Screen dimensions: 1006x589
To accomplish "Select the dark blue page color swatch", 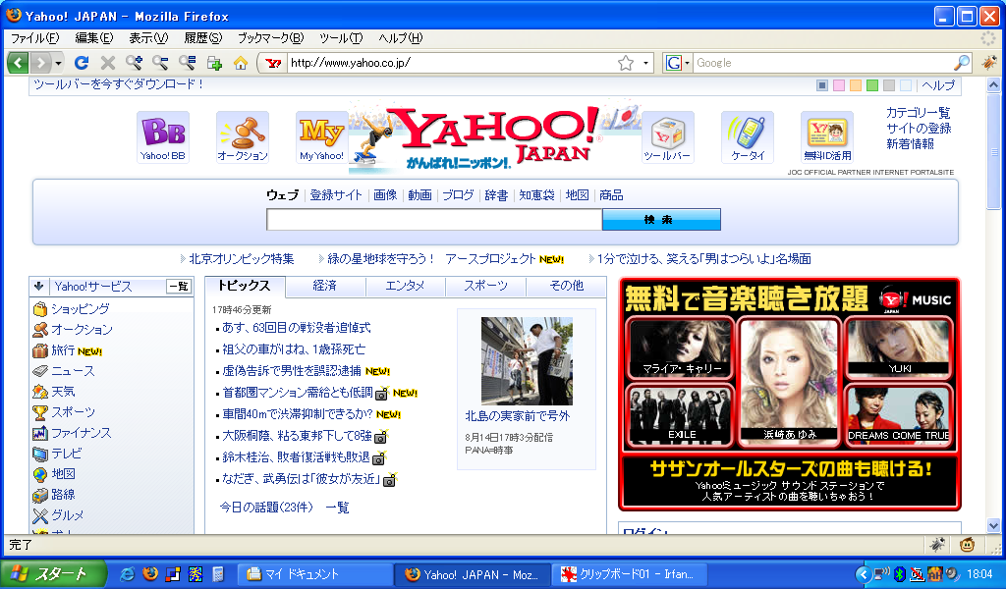I will pyautogui.click(x=822, y=85).
